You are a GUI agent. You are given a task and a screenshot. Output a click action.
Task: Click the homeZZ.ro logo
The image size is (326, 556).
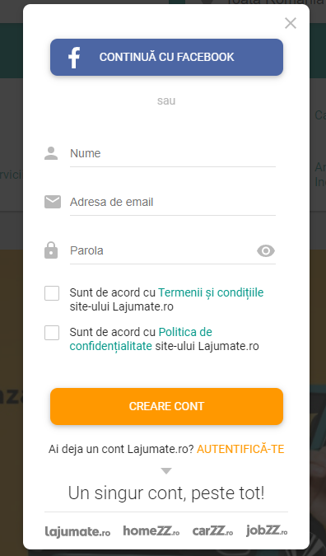[x=151, y=530]
